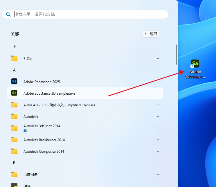Expand the 百度网盘 folder chevron
The height and width of the screenshot is (187, 216).
point(158,175)
